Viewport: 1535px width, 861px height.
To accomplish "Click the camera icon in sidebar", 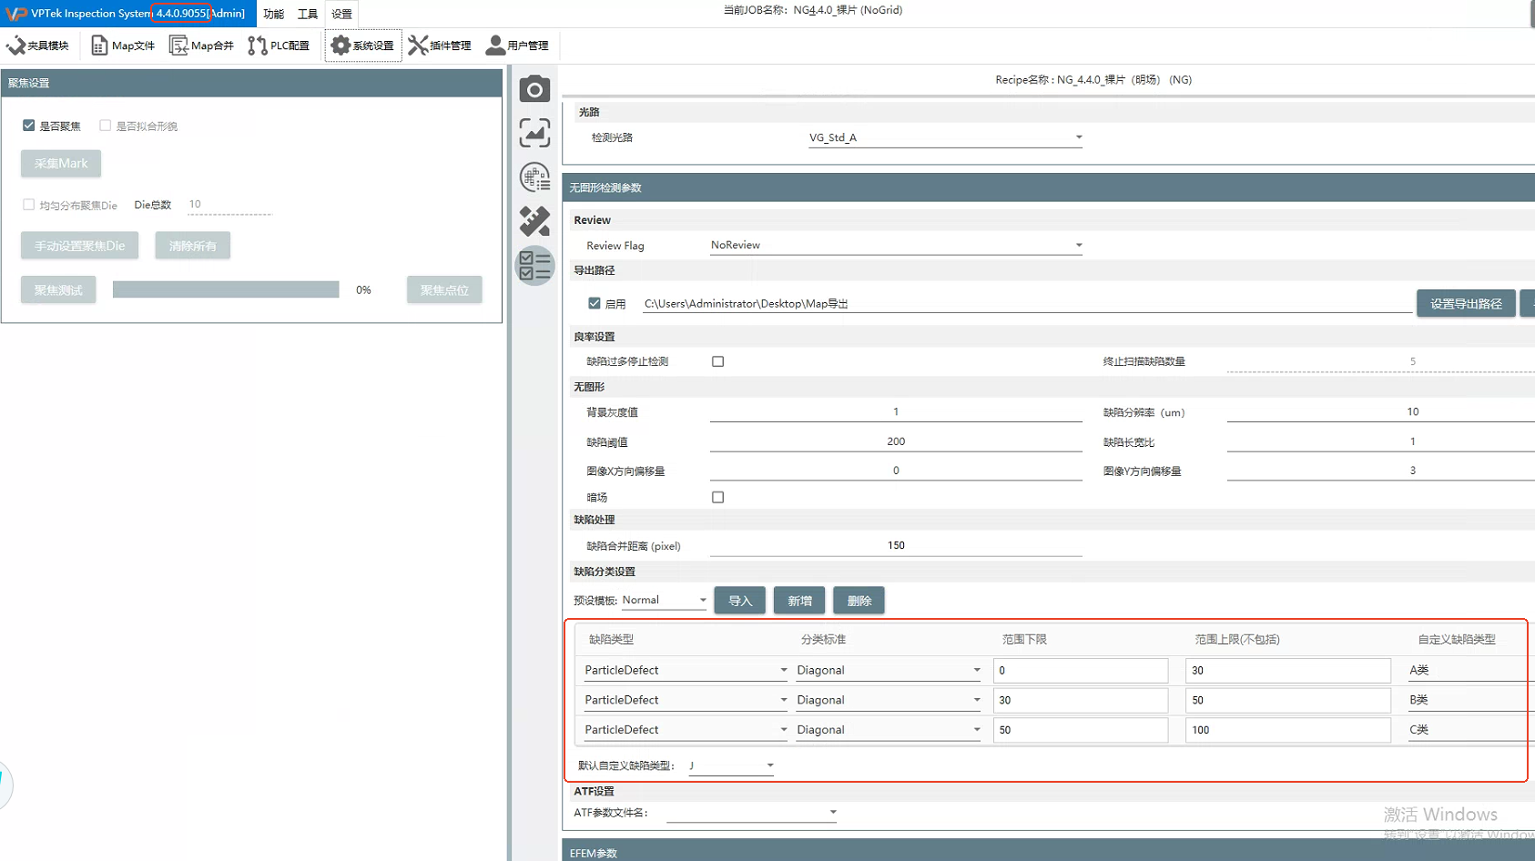I will [534, 89].
